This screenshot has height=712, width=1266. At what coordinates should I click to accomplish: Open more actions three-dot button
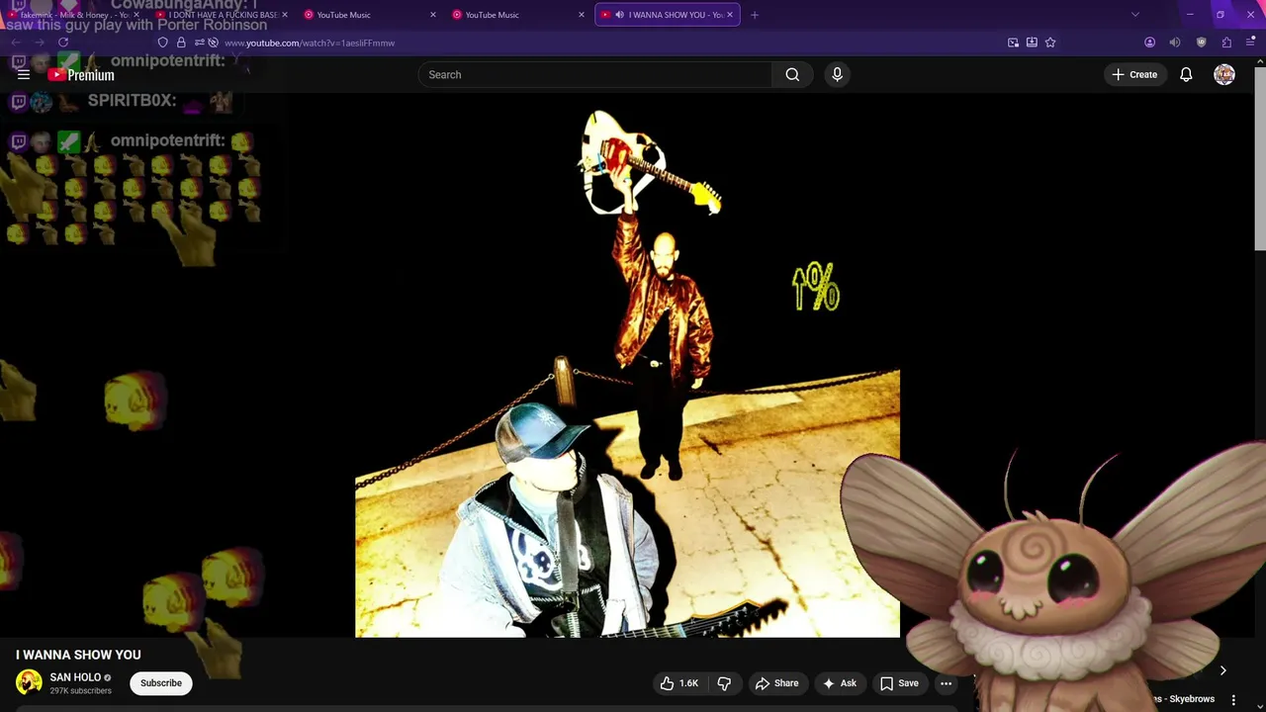tap(946, 683)
